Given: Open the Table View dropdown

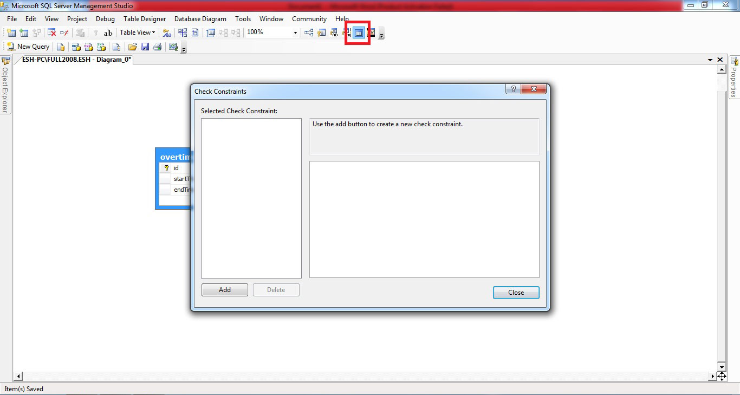Looking at the screenshot, I should [x=138, y=33].
